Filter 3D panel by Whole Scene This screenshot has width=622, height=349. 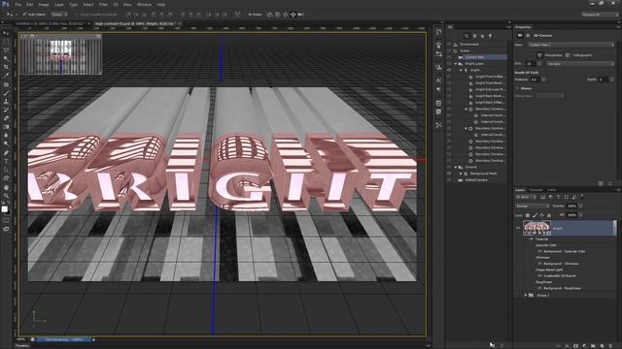(x=466, y=36)
